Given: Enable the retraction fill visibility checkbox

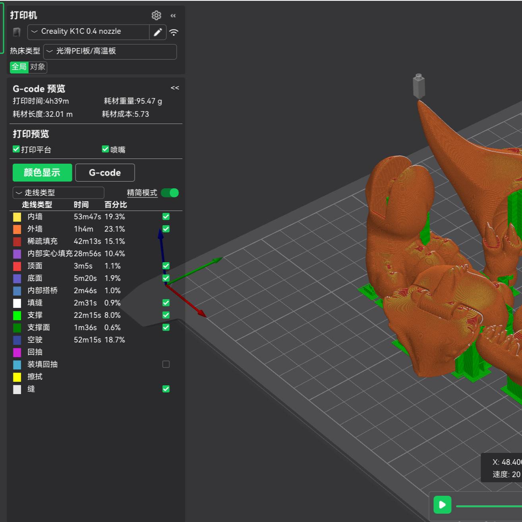Looking at the screenshot, I should coord(166,364).
